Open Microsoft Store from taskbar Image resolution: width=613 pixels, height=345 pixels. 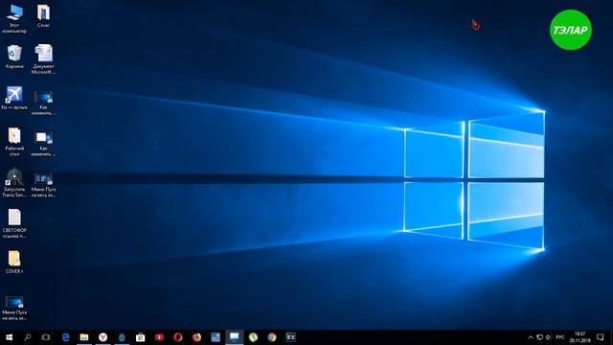[141, 337]
